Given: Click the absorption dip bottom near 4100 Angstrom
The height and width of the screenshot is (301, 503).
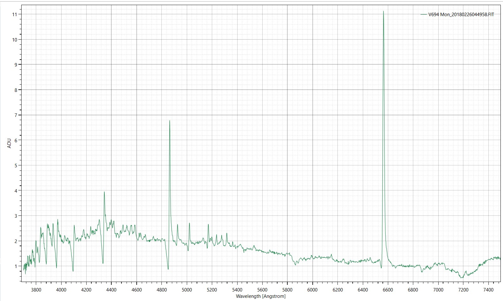Looking at the screenshot, I should (73, 271).
